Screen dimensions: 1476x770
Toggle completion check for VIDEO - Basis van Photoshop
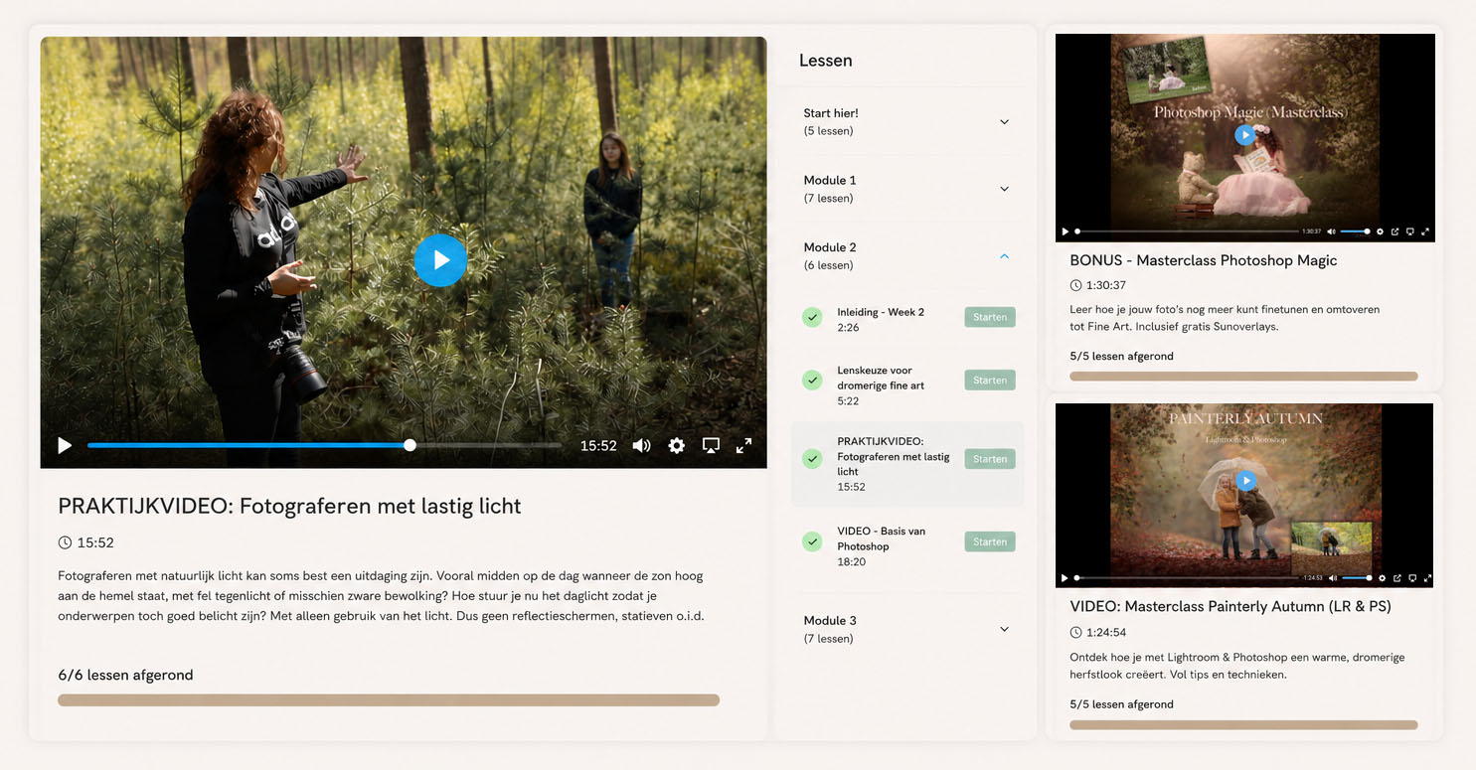pos(812,541)
